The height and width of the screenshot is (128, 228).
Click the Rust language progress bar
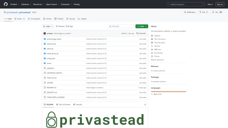(x=168, y=92)
